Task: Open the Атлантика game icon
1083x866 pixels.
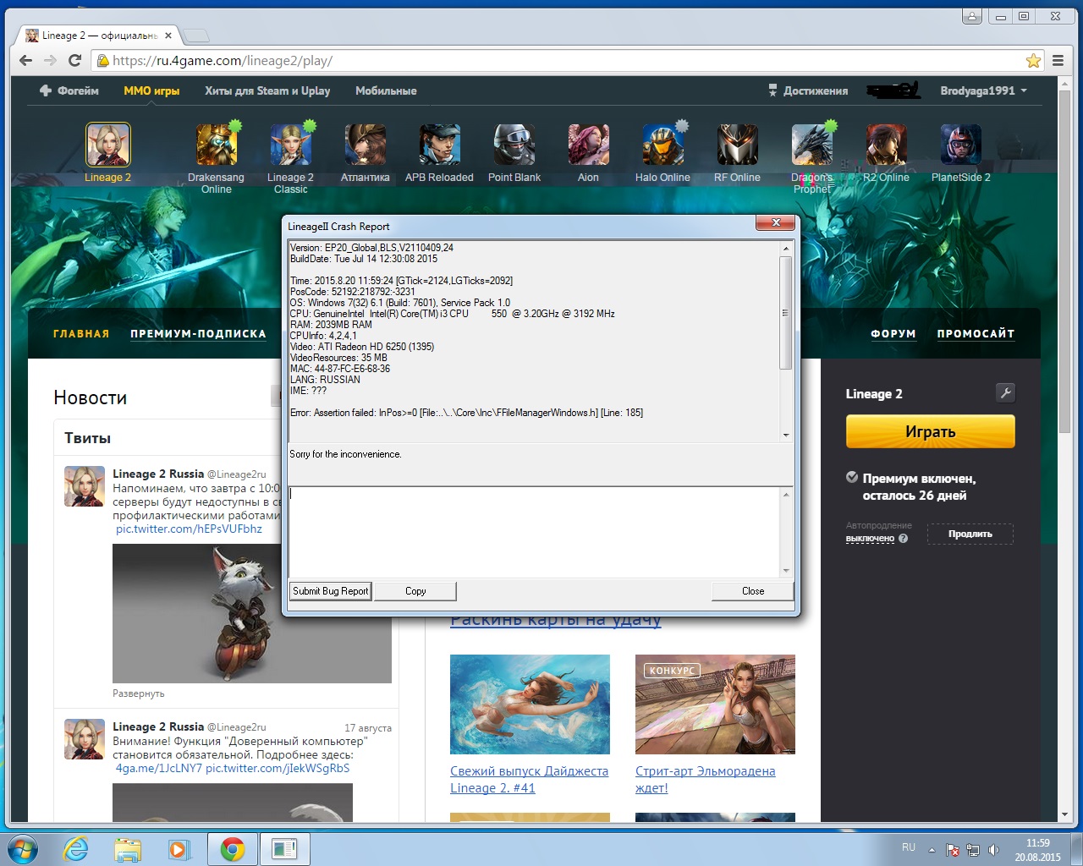Action: click(366, 145)
